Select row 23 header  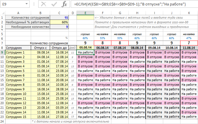pos(2,117)
